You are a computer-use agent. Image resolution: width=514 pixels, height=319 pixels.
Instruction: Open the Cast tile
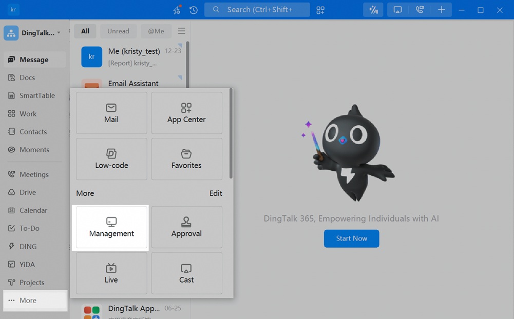(186, 273)
